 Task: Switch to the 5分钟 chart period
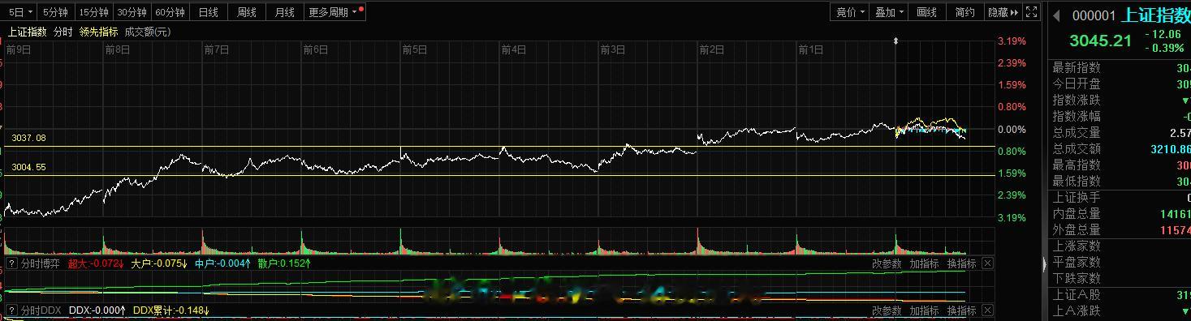(x=55, y=12)
